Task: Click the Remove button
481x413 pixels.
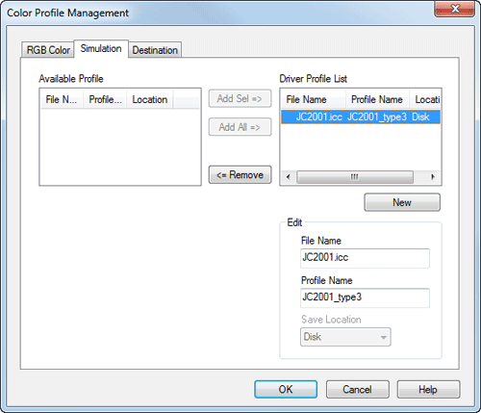Action: click(240, 174)
